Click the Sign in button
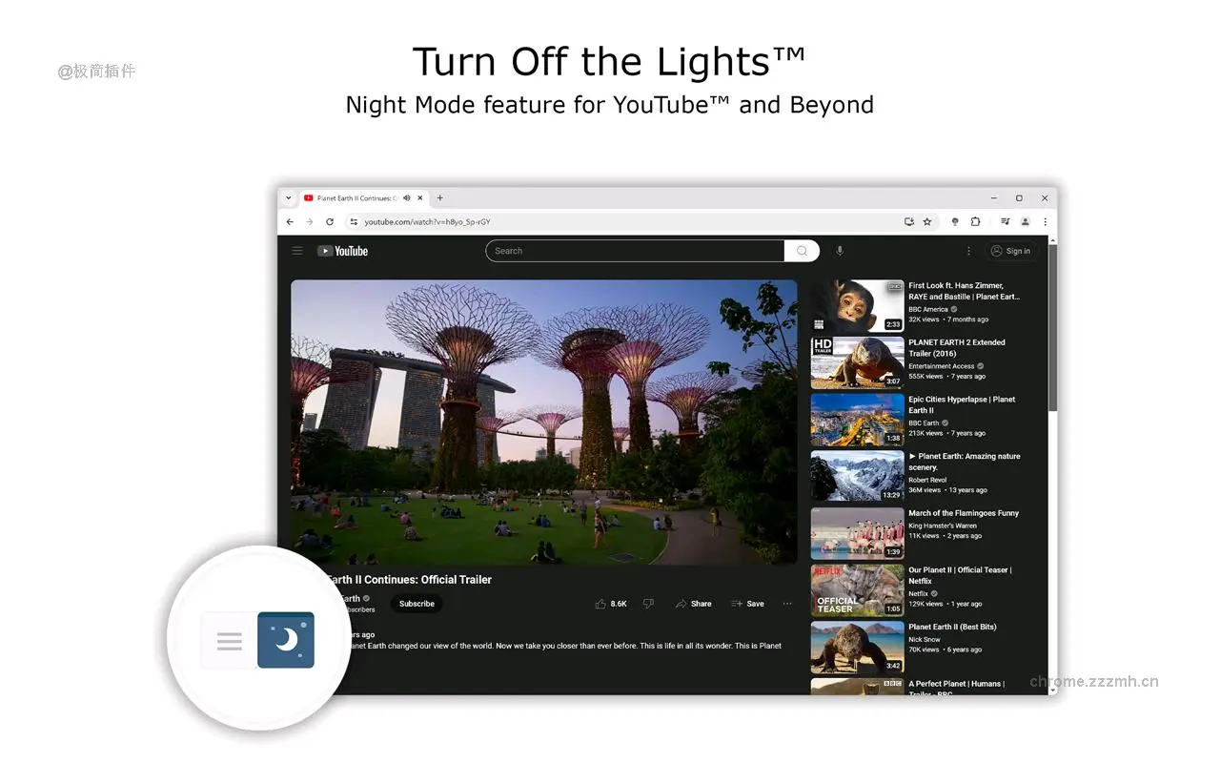1220x763 pixels. [1010, 251]
